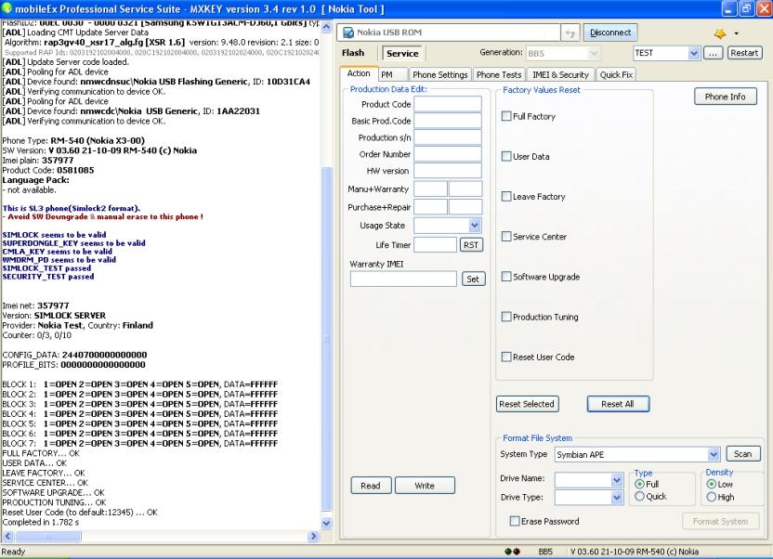Enable the Reset User Code checkbox
This screenshot has height=559, width=773.
505,357
